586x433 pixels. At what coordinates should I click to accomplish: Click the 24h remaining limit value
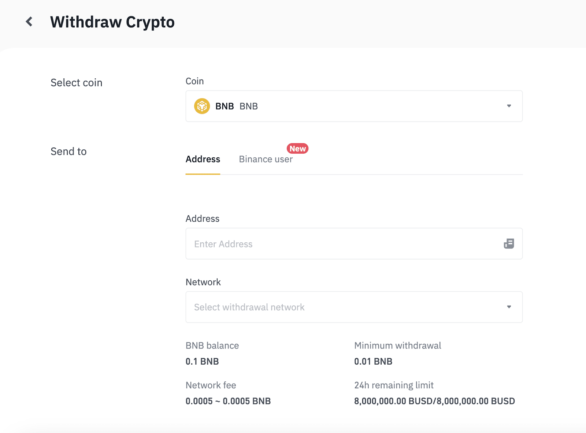434,401
